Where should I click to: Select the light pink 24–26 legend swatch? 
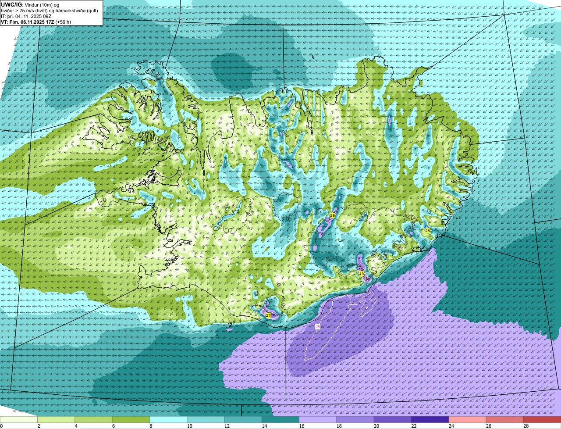468,420
